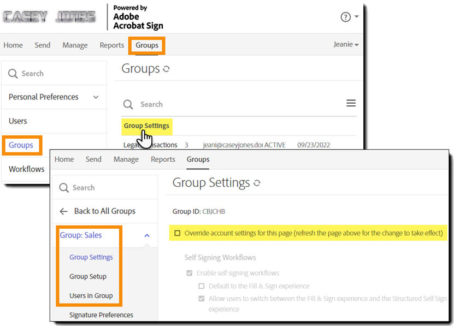This screenshot has height=326, width=454.
Task: Open the hamburger menu above the group list
Action: click(x=351, y=103)
